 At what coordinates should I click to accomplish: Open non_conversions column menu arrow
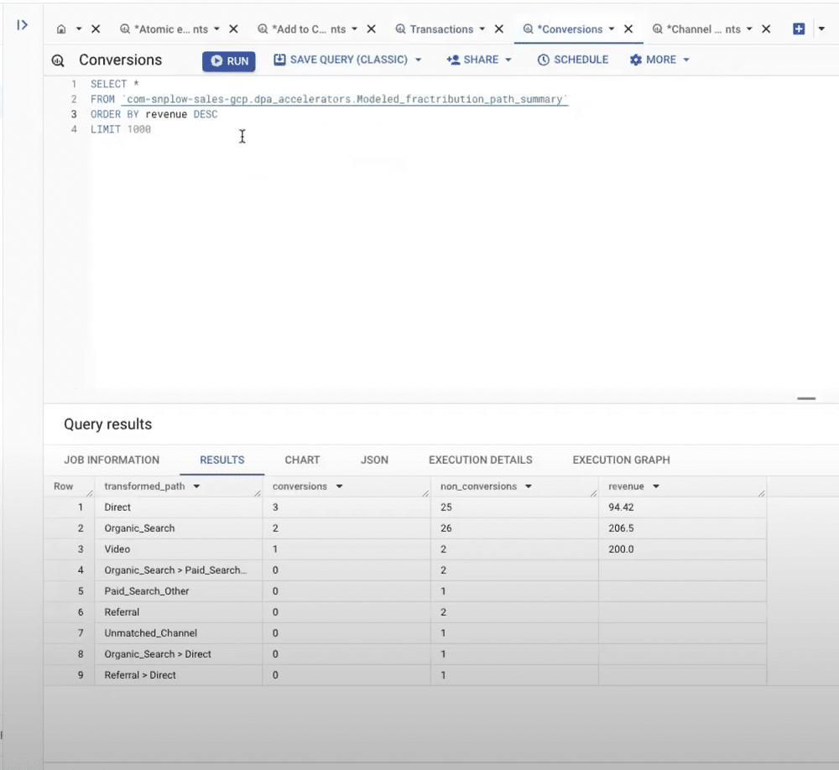tap(529, 486)
